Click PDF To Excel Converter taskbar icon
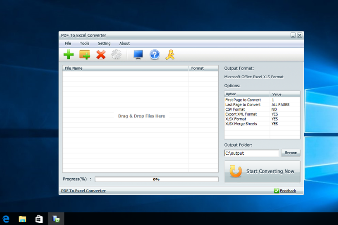Image resolution: width=338 pixels, height=225 pixels. 56,219
